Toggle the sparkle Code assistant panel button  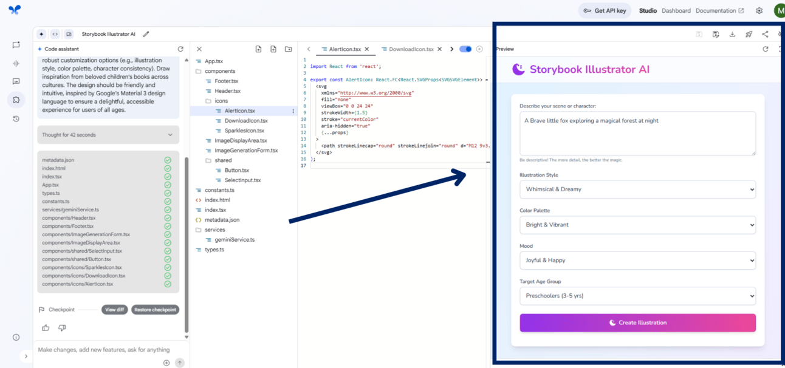click(x=41, y=34)
